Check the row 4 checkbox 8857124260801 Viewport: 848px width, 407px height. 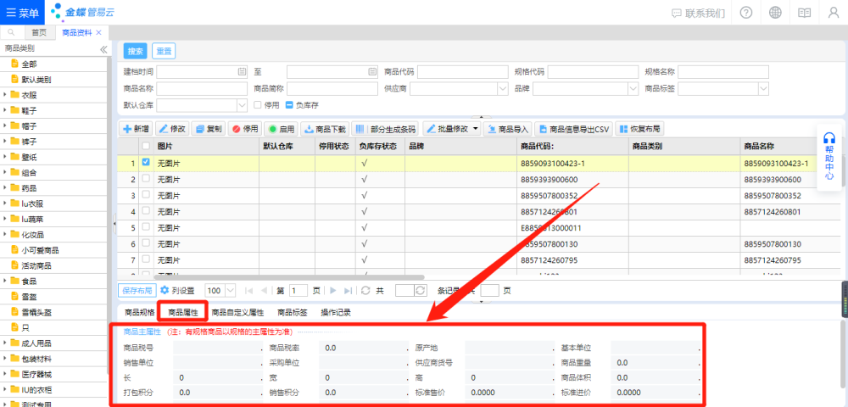click(146, 211)
